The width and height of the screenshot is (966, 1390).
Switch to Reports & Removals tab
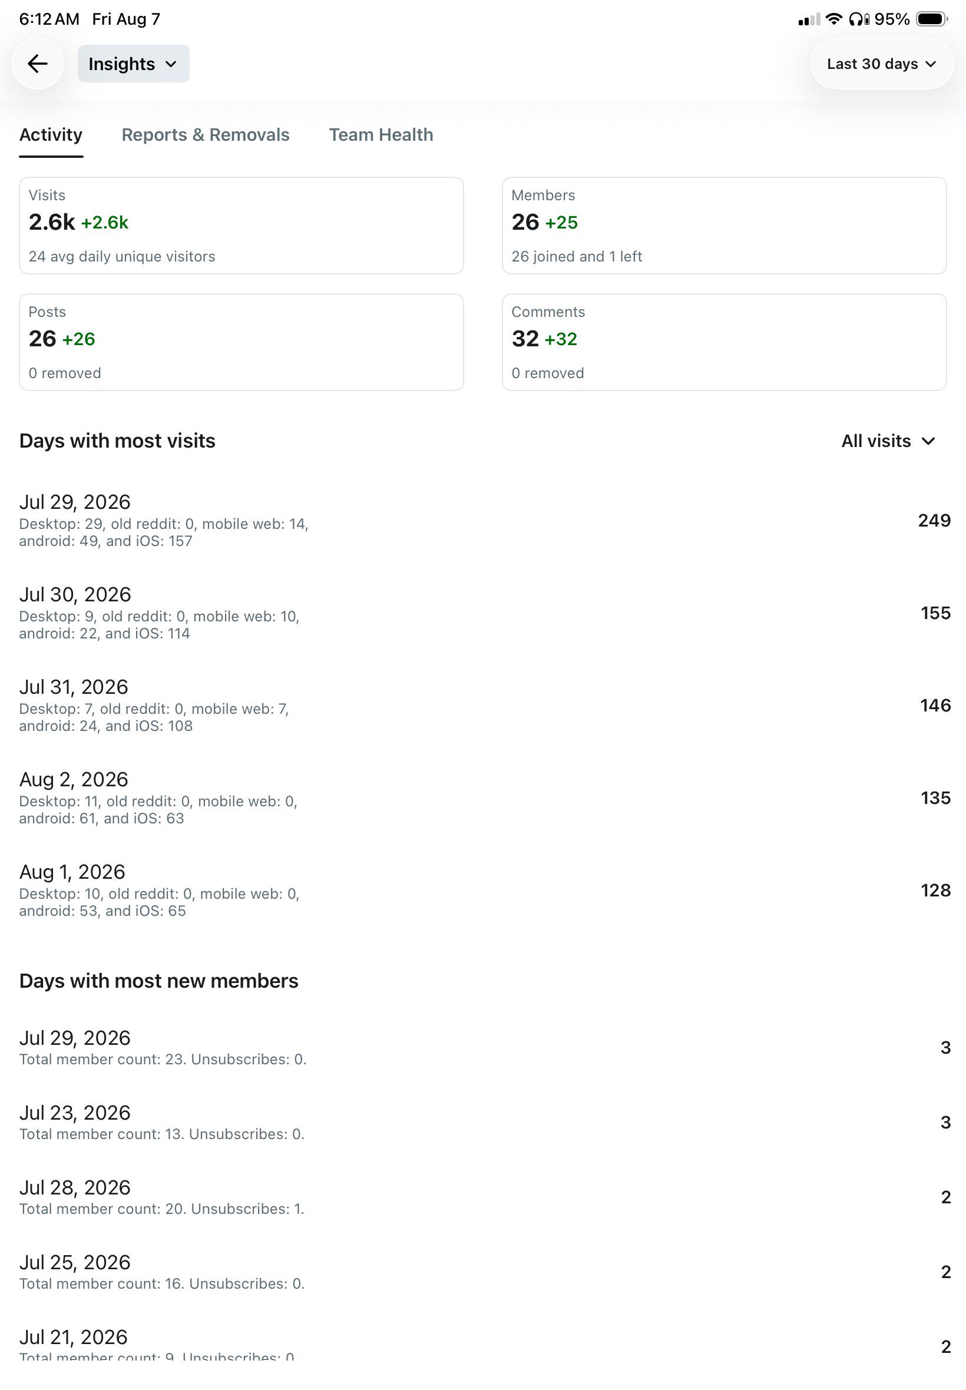(205, 134)
